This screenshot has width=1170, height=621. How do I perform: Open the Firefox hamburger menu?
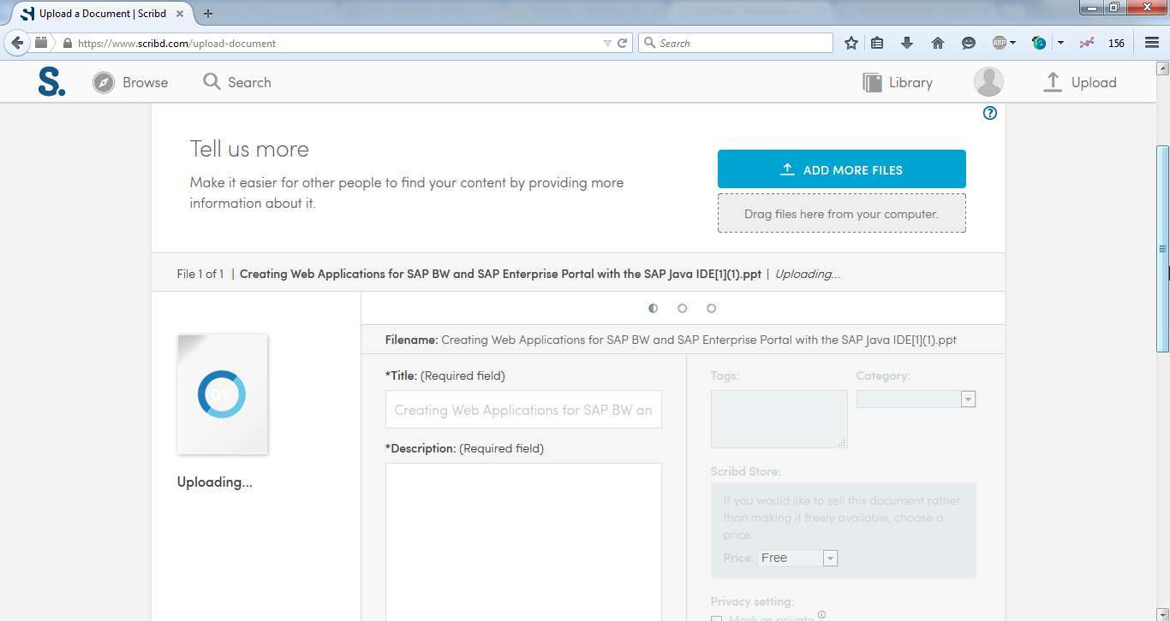[1152, 43]
